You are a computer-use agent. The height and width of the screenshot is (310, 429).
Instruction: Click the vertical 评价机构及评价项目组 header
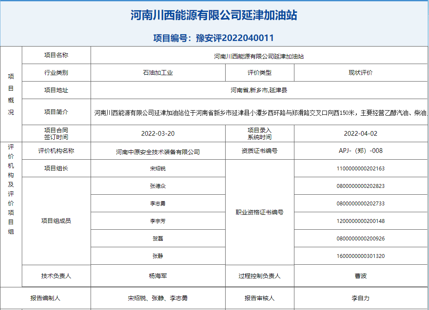pyautogui.click(x=11, y=189)
